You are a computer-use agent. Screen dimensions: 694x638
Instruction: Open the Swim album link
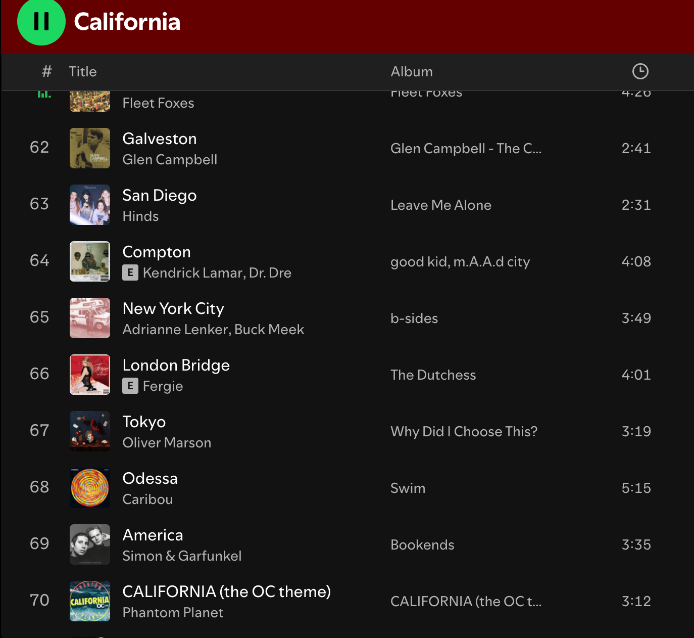(x=408, y=488)
